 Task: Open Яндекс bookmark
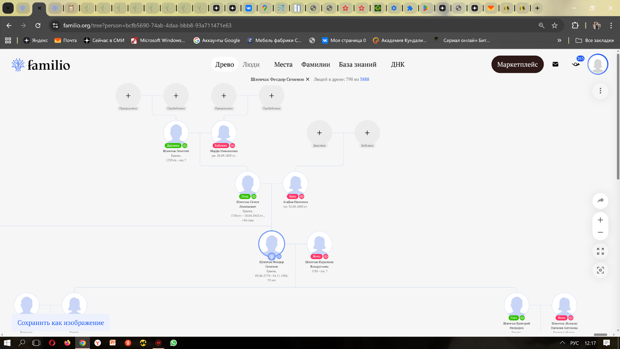coord(35,40)
